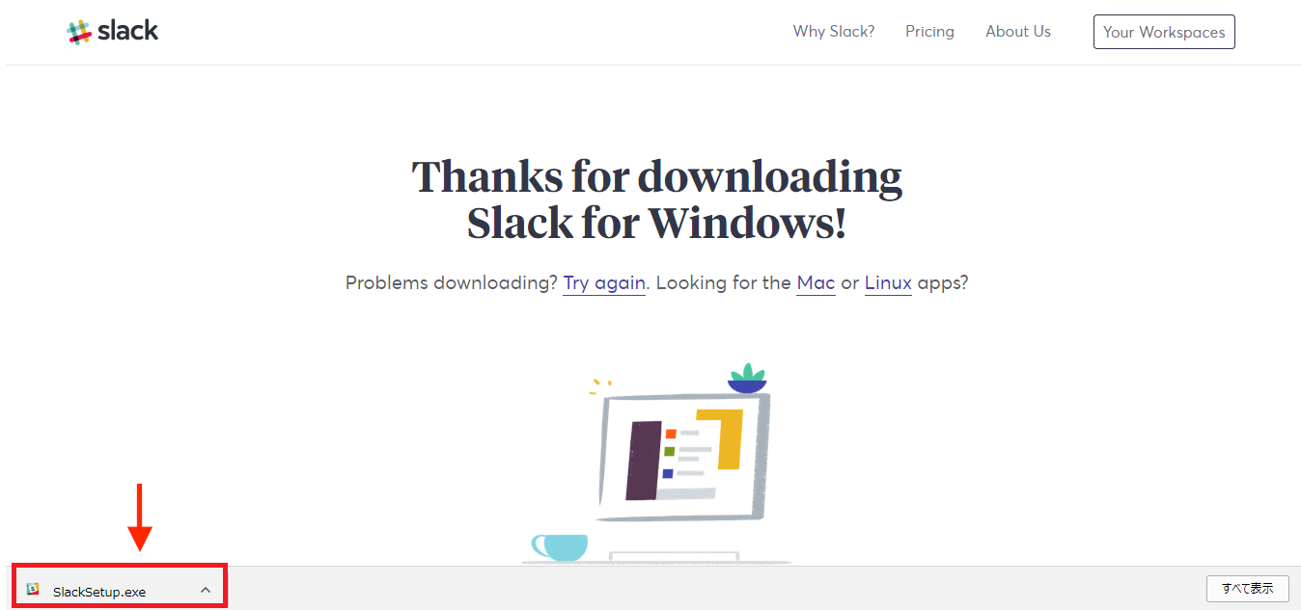Click the Slack hash logo icon
Image resolution: width=1301 pixels, height=610 pixels.
point(80,30)
